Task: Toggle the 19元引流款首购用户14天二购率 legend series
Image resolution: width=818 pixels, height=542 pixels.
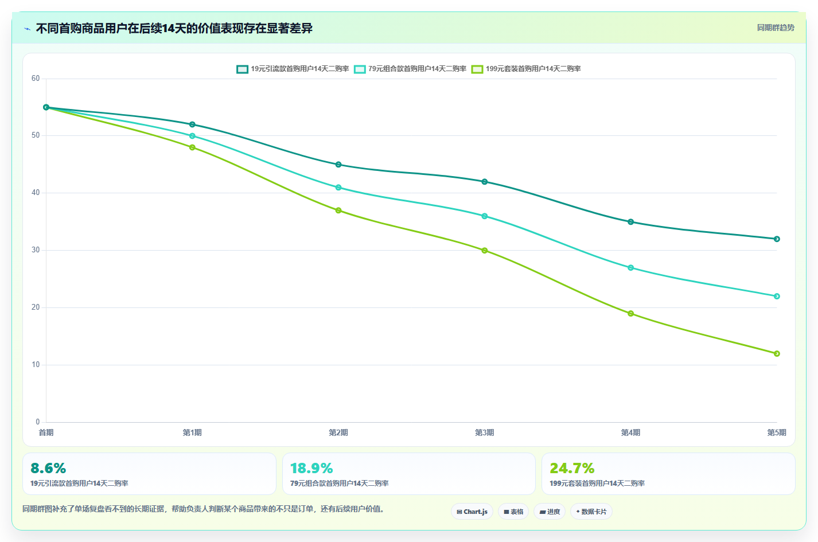Action: click(x=293, y=69)
